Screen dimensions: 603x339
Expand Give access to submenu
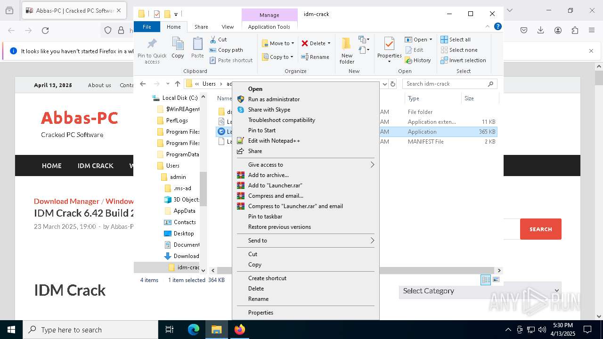tap(306, 165)
